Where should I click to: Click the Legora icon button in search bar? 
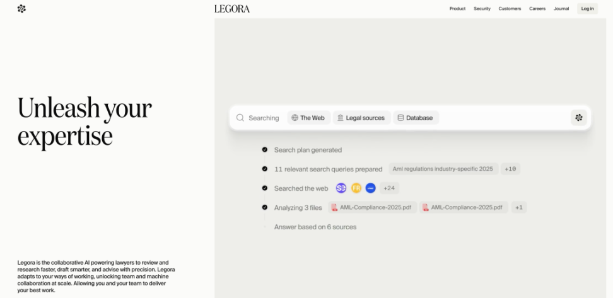point(578,118)
